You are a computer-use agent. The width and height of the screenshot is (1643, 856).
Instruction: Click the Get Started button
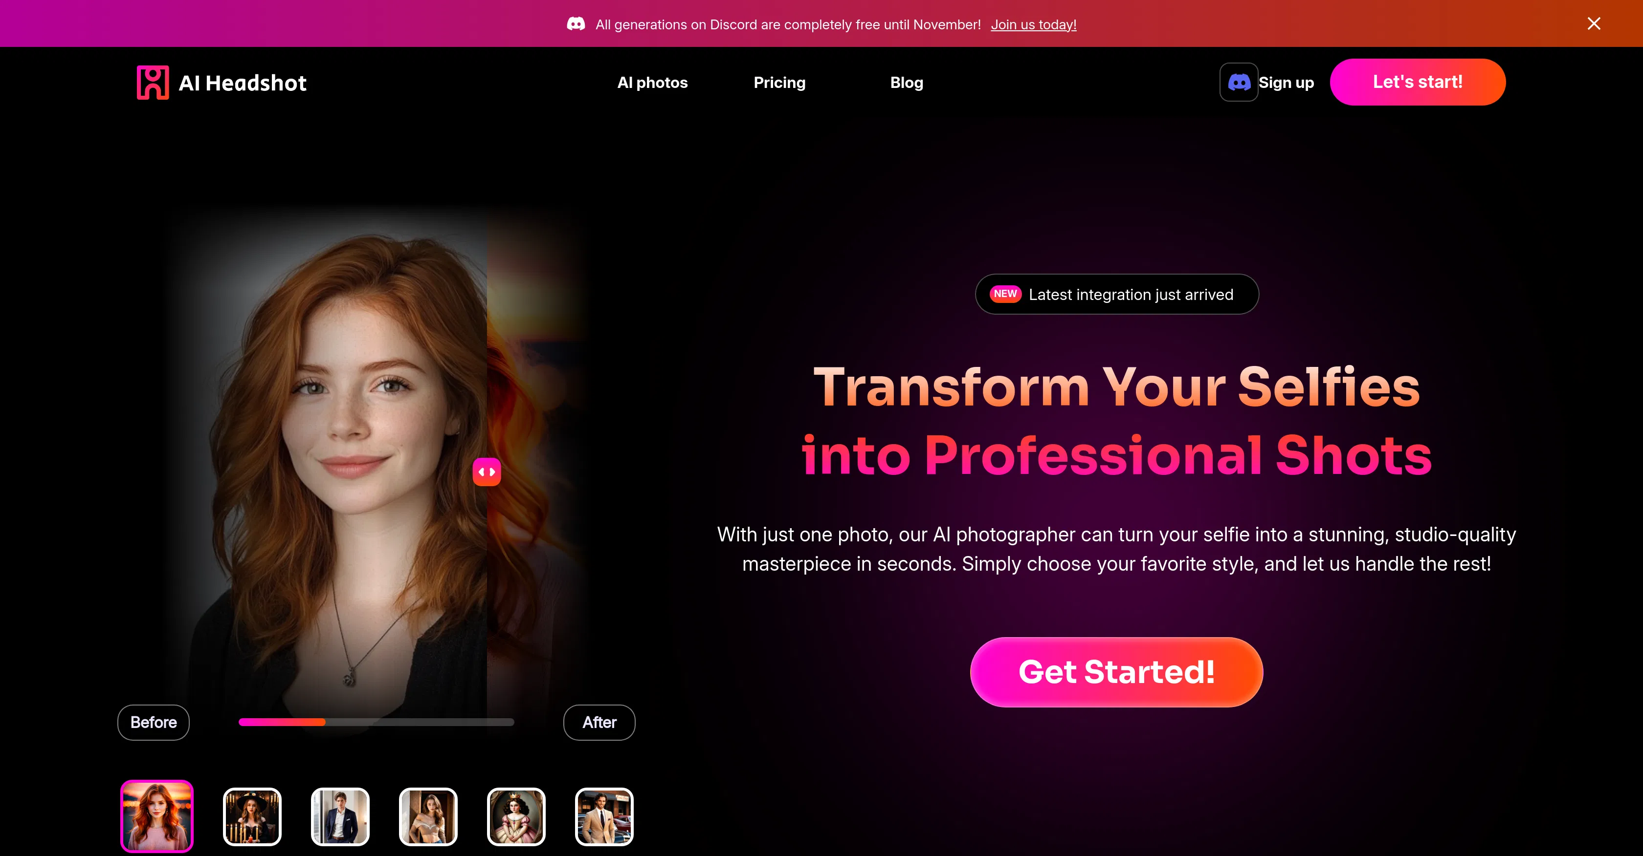point(1116,671)
